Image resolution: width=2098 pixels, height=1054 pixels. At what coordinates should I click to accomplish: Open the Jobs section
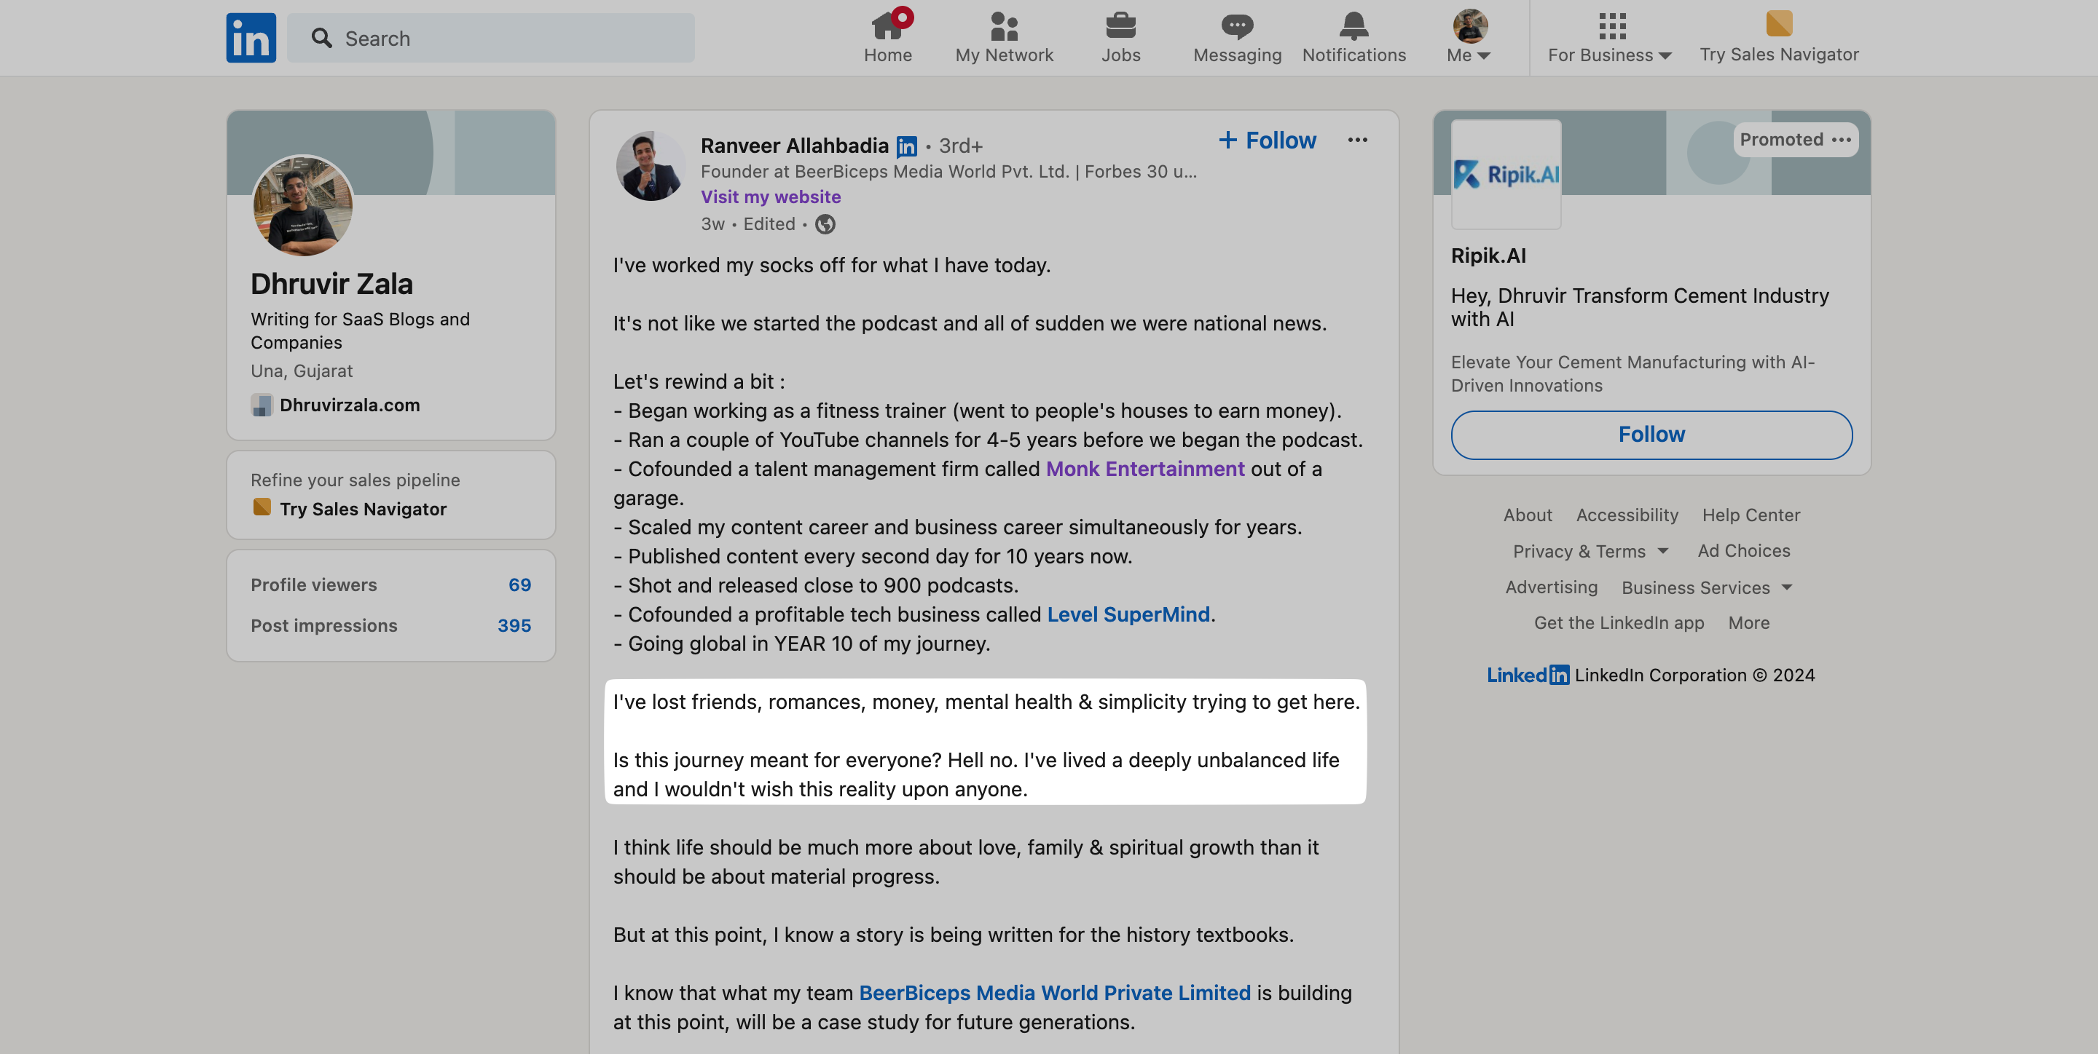[x=1120, y=37]
